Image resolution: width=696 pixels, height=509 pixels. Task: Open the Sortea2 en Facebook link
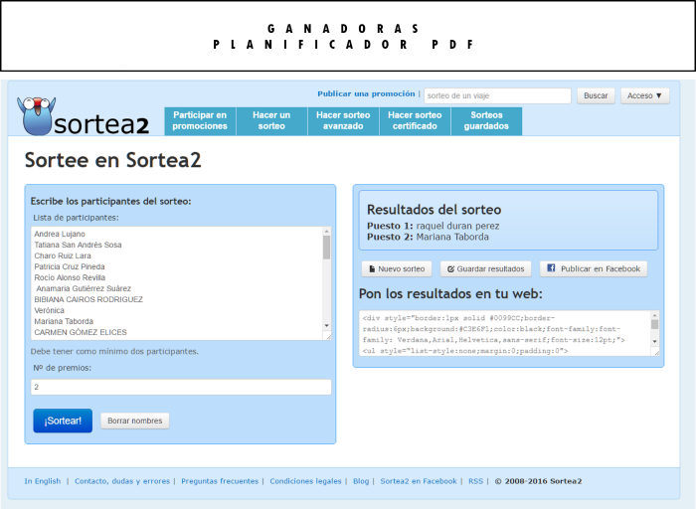(x=419, y=481)
